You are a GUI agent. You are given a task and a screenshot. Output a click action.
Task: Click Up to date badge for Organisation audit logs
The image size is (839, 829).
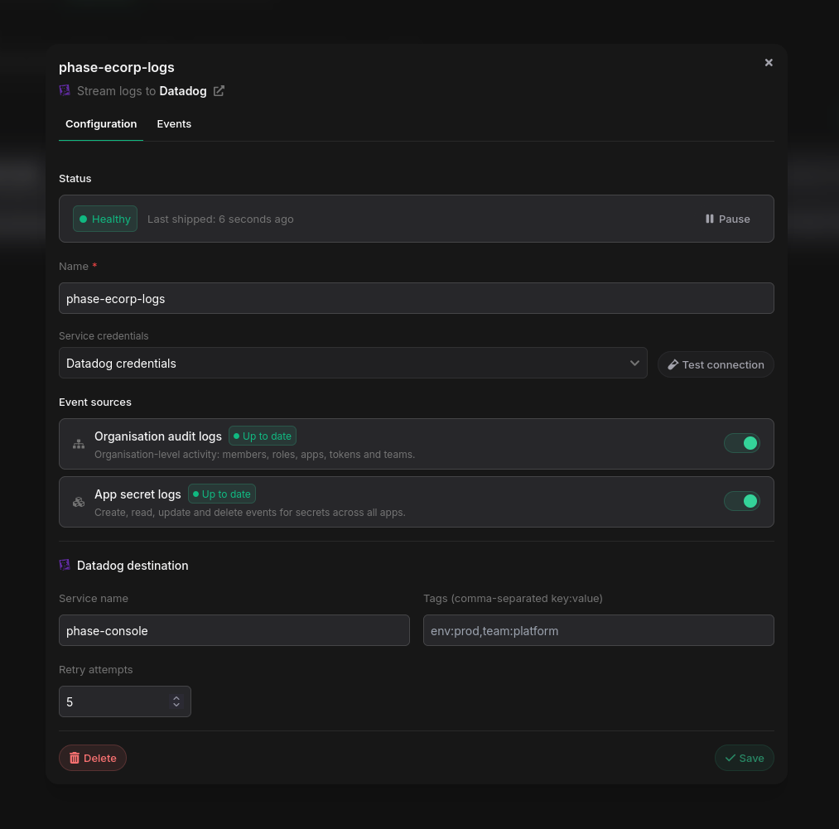[x=263, y=436]
